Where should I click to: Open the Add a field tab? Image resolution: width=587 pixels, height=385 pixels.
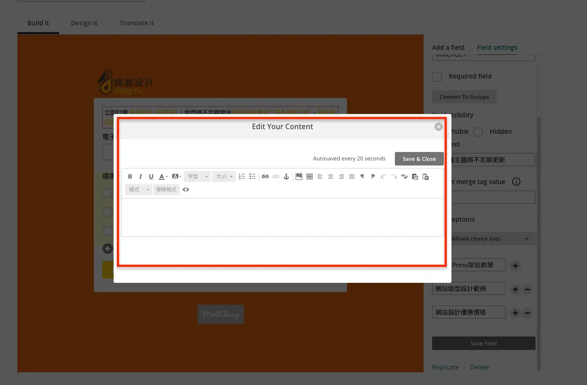[x=448, y=47]
